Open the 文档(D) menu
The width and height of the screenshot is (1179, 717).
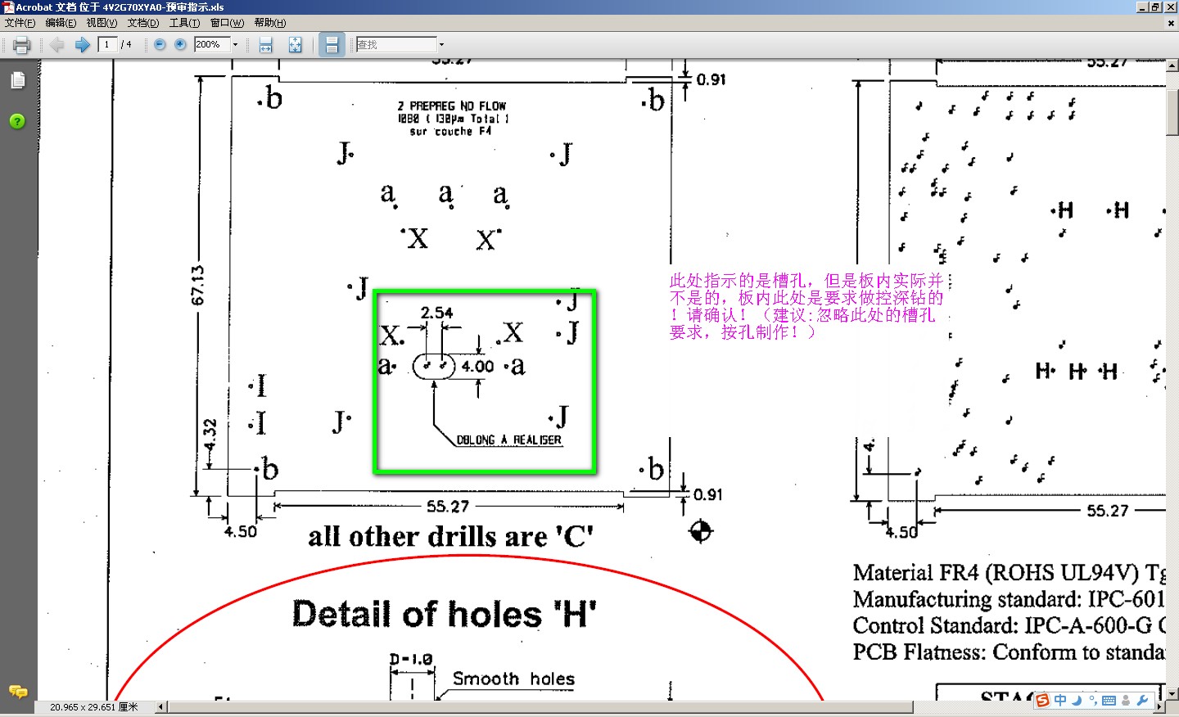coord(143,23)
